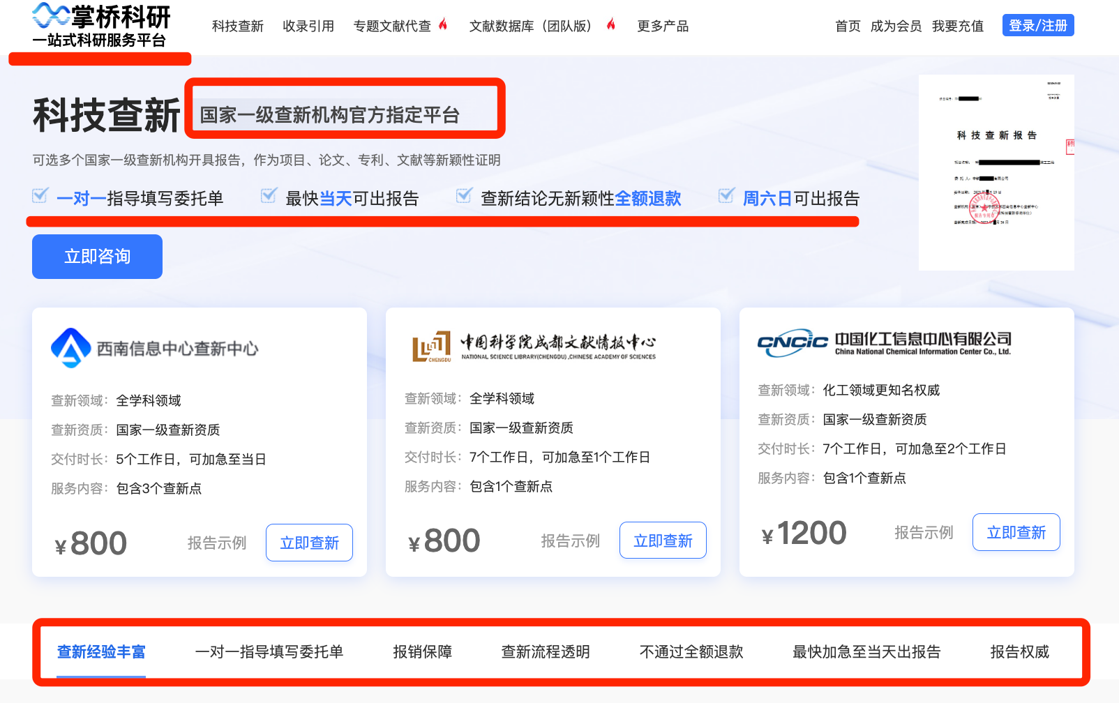Viewport: 1119px width, 703px height.
Task: Click flame icon beside 专题文献代查
Action: click(443, 24)
